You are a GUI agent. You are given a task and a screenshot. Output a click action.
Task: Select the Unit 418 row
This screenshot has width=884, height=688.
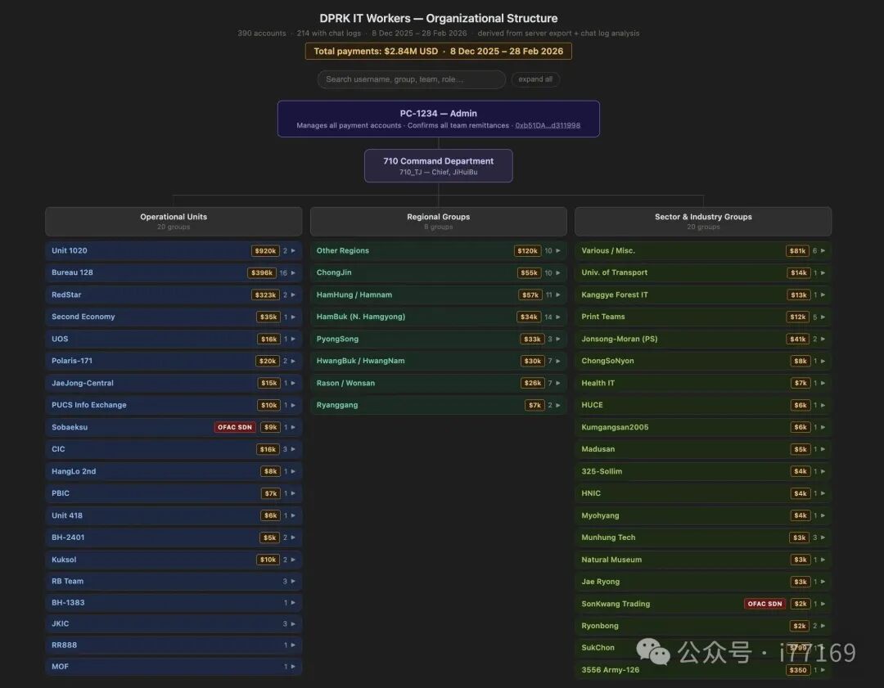(174, 515)
